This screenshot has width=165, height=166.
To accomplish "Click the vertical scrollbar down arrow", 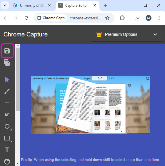I will coord(18,163).
